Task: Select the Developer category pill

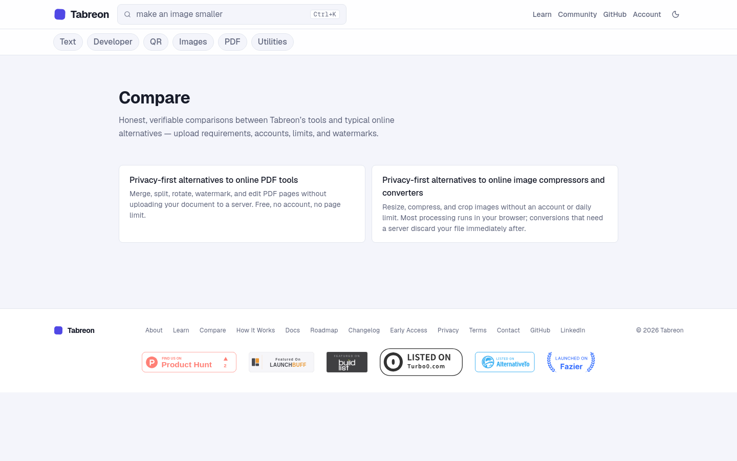Action: [x=113, y=42]
